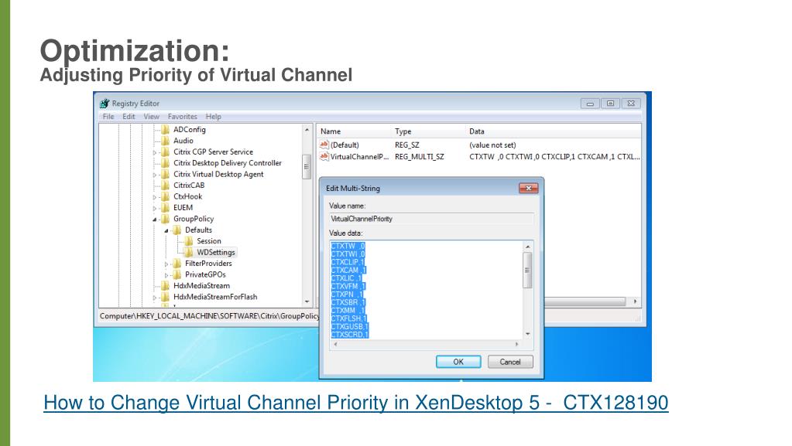Select the Session tree label

point(208,241)
